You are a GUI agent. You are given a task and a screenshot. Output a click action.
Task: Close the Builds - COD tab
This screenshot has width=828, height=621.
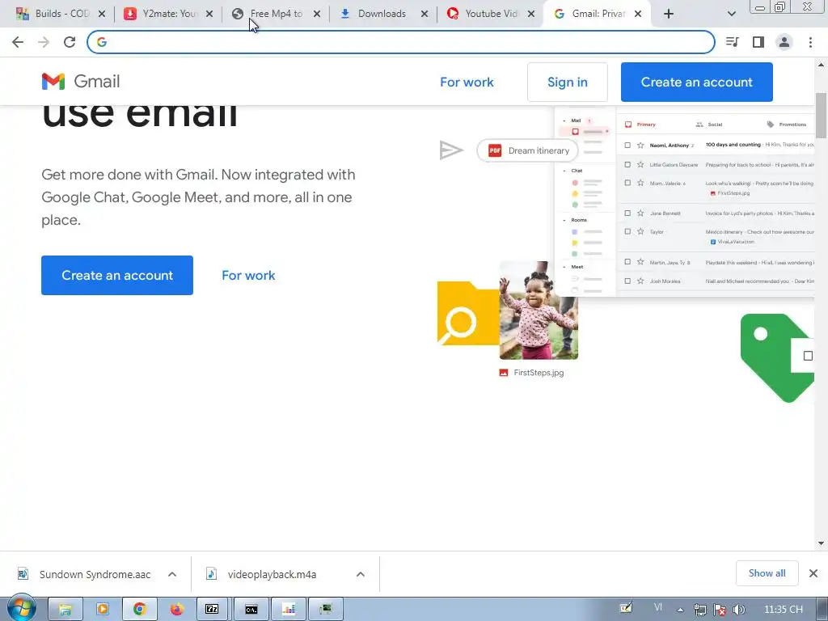point(102,14)
